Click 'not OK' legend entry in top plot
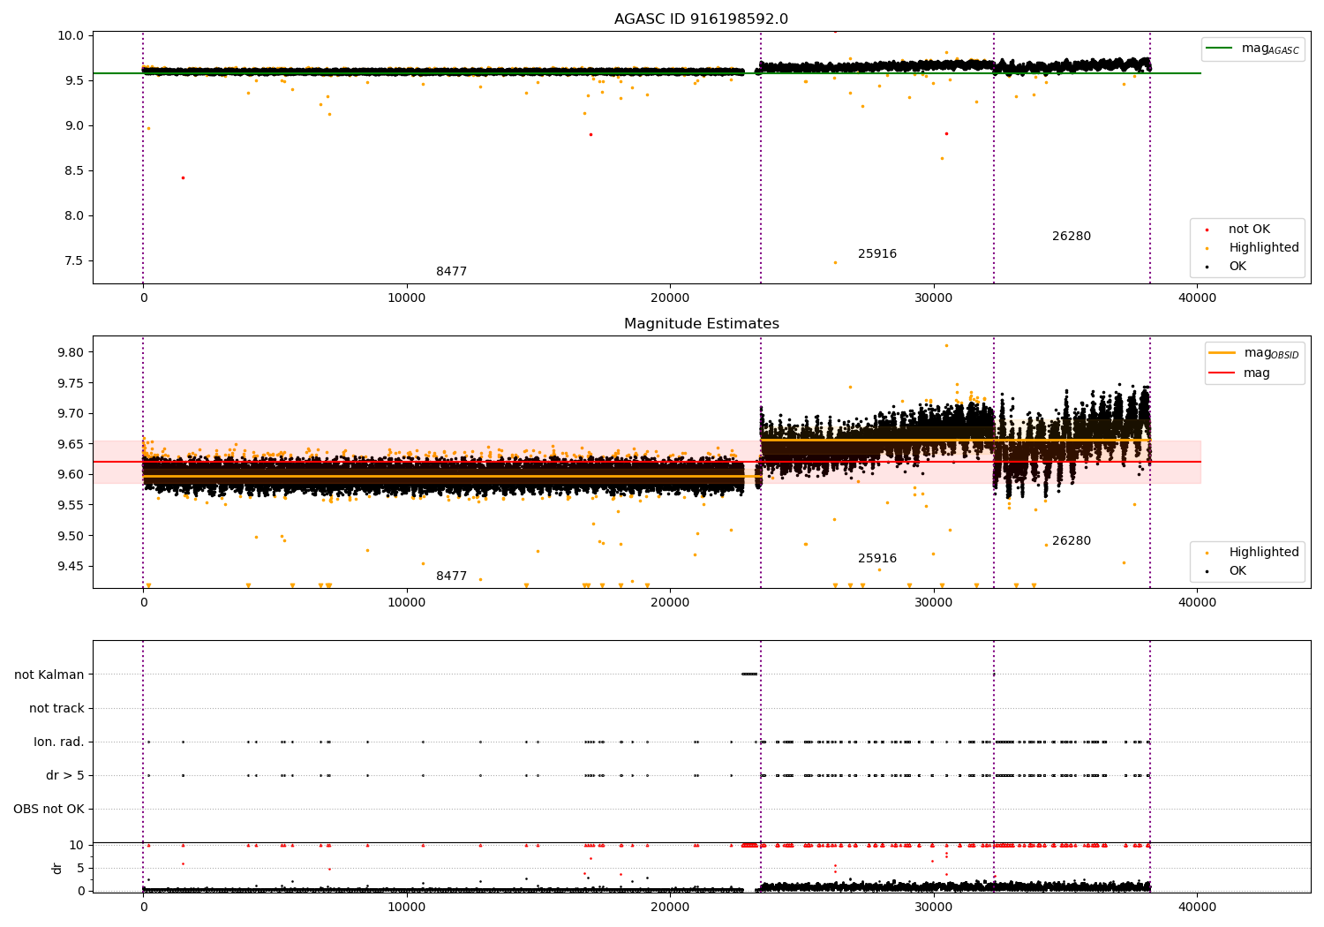The width and height of the screenshot is (1324, 927). [x=1249, y=230]
